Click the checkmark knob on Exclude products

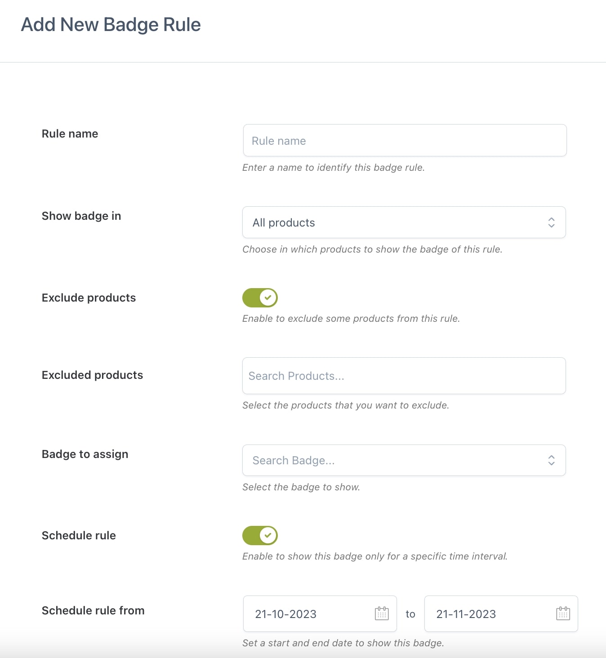click(x=268, y=298)
